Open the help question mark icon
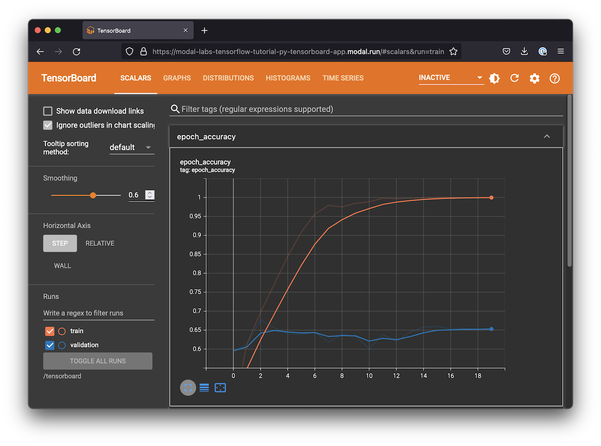 click(x=555, y=78)
